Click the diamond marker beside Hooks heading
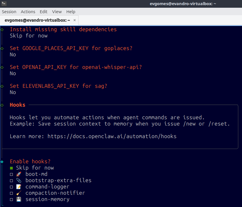This screenshot has height=207, width=242. tap(2, 105)
